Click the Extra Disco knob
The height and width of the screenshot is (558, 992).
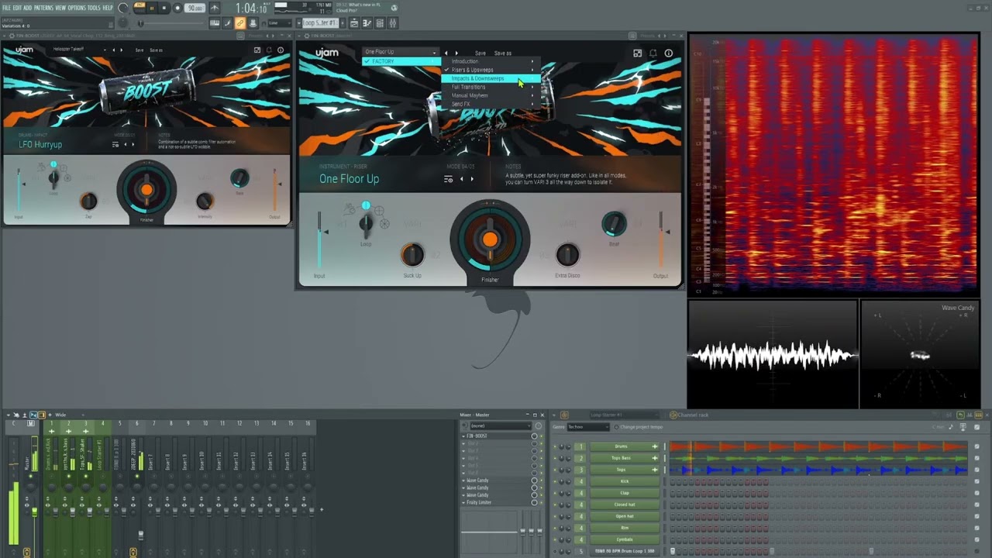pos(567,254)
